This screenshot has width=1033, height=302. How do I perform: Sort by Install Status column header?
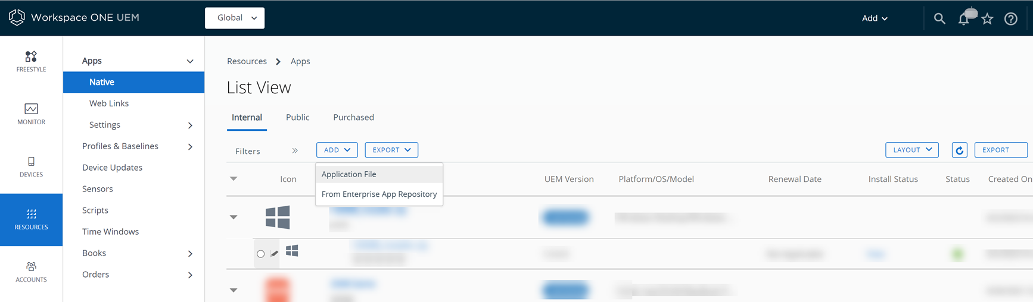tap(893, 179)
